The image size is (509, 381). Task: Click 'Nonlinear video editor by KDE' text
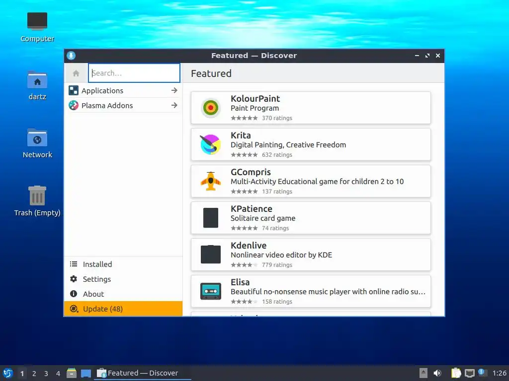point(281,255)
